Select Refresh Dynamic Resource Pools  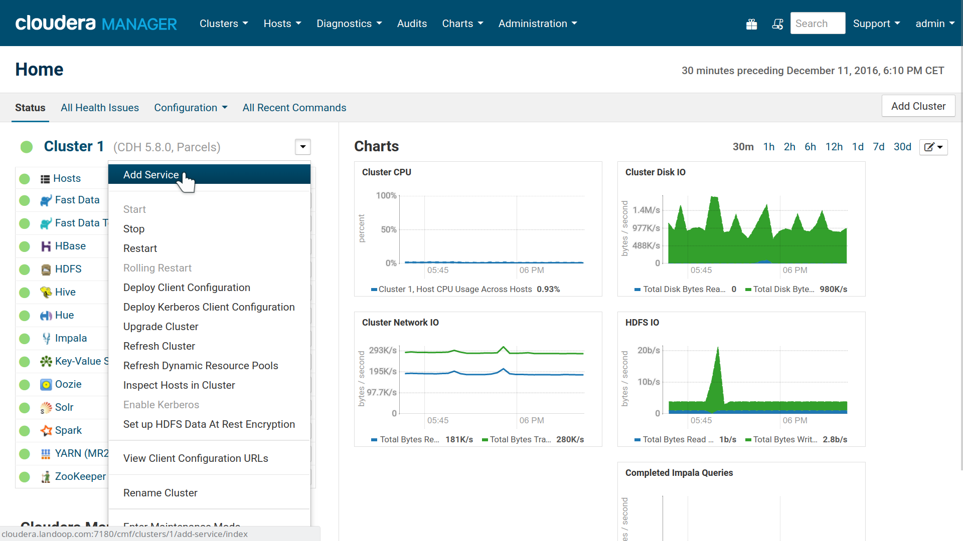(x=209, y=366)
